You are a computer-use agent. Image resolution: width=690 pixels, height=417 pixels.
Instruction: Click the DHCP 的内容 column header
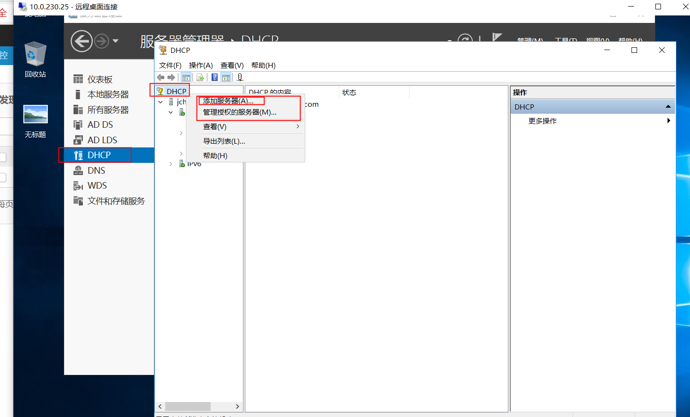click(x=292, y=92)
